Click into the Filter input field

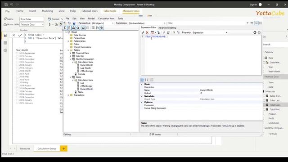(206, 23)
